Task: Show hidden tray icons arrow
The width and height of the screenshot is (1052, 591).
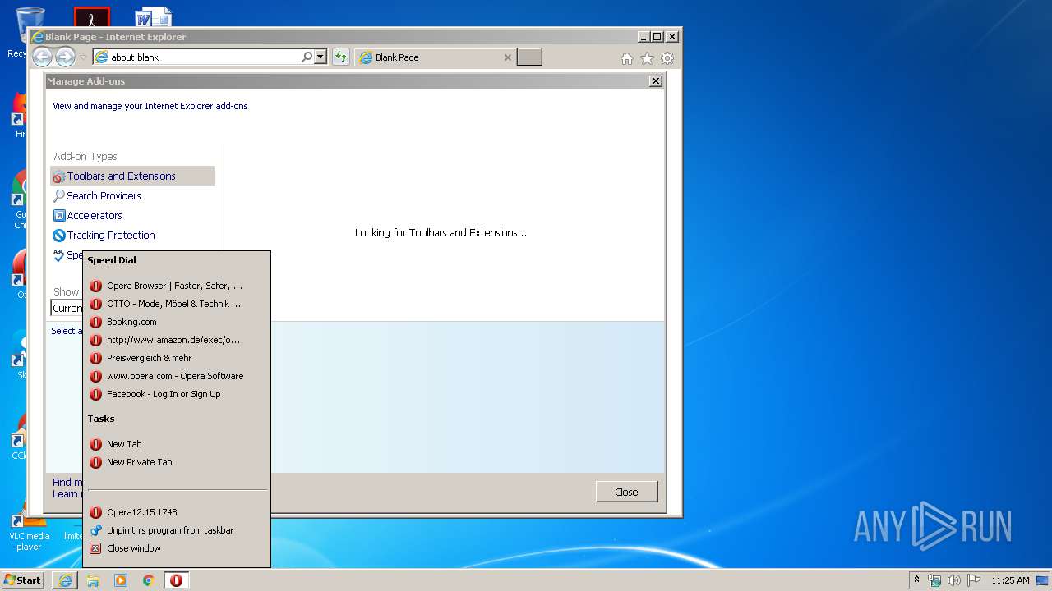Action: coord(916,580)
